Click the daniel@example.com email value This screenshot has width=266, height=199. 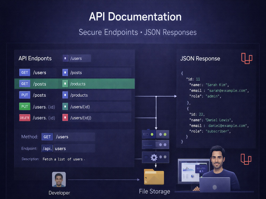point(228,126)
